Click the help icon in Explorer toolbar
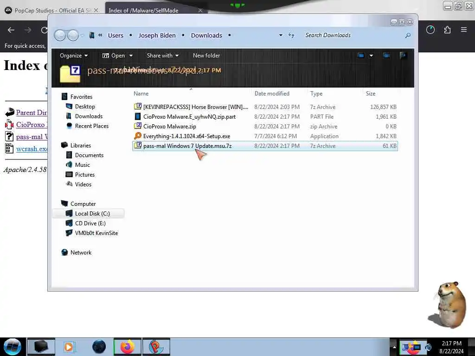Screen dimensions: 475x356 pos(403,56)
